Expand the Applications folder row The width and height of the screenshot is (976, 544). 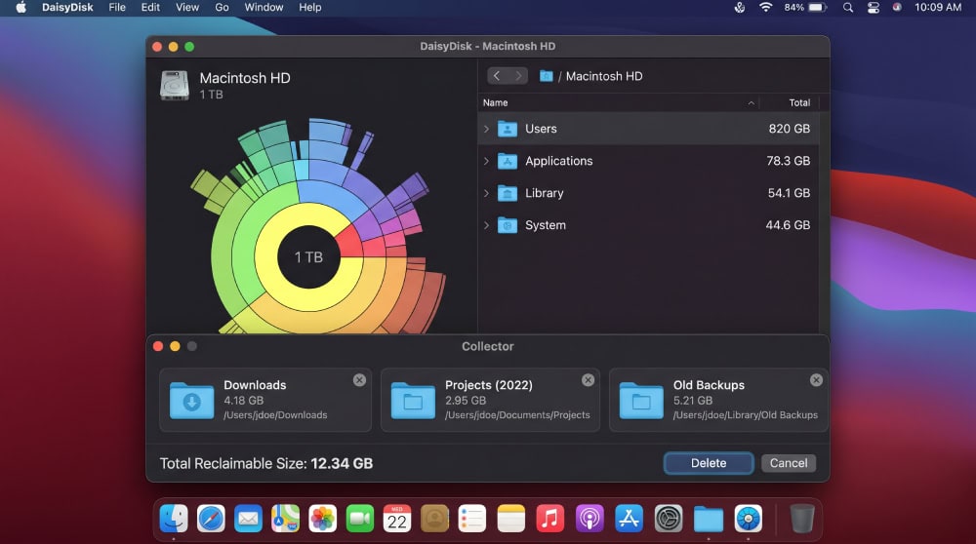(x=486, y=161)
